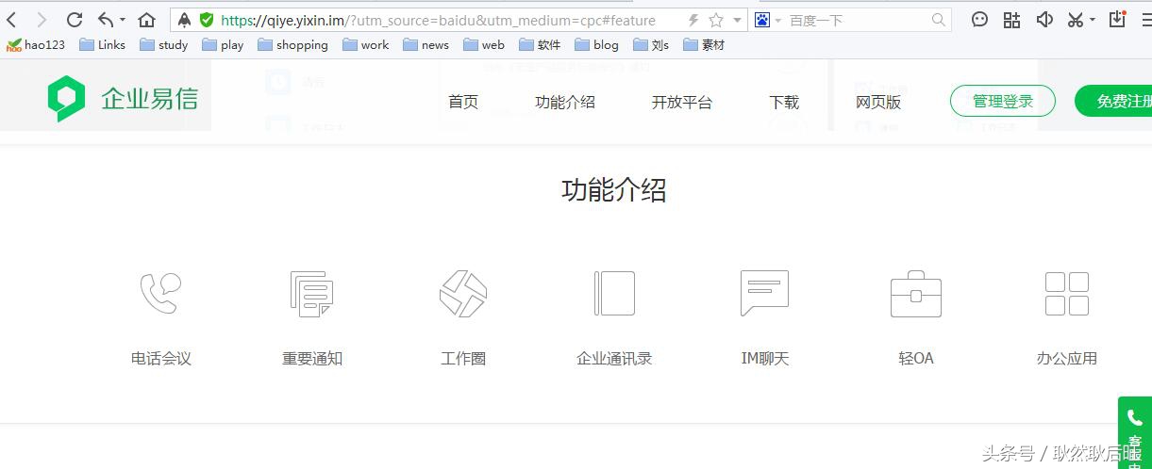The image size is (1152, 469).
Task: Mute the tab sound via speaker icon
Action: 1044,19
